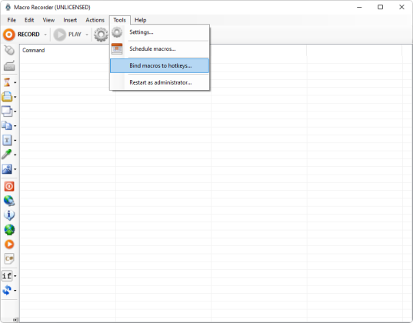
Task: Open the if condition dropdown arrow
Action: tap(15, 276)
